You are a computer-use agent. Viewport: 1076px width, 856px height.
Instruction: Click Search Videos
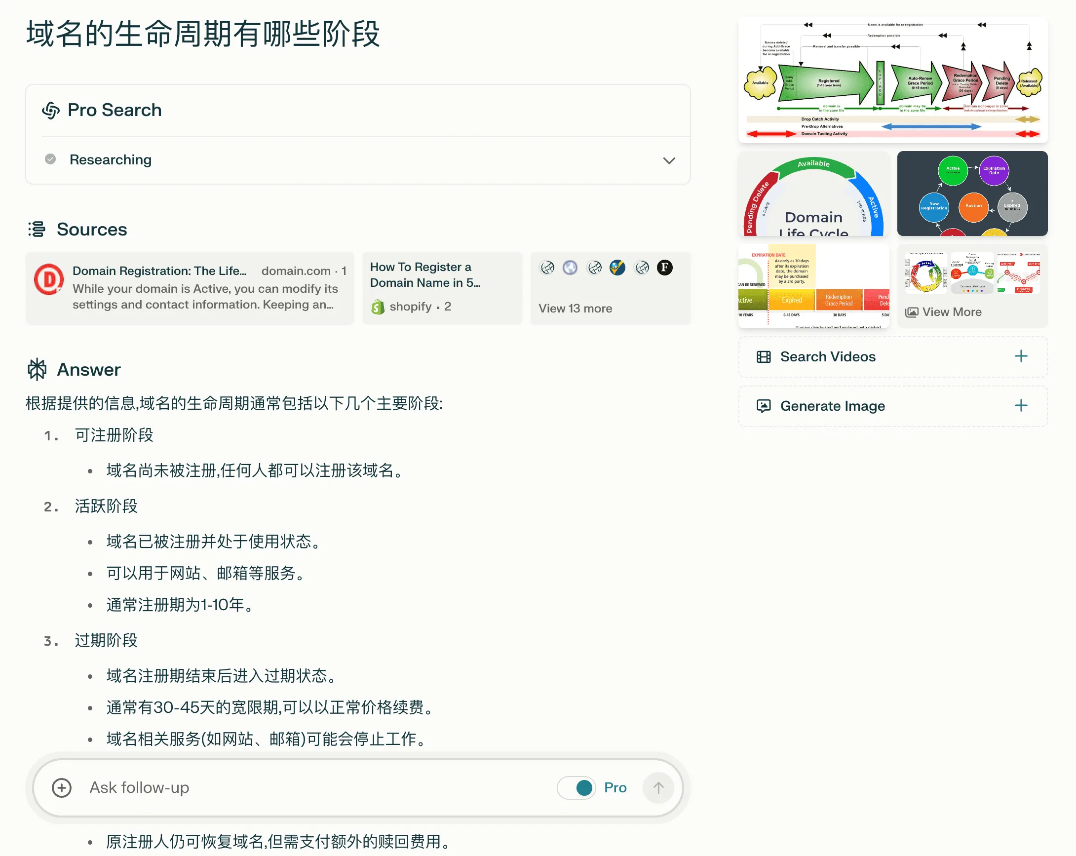pyautogui.click(x=892, y=357)
